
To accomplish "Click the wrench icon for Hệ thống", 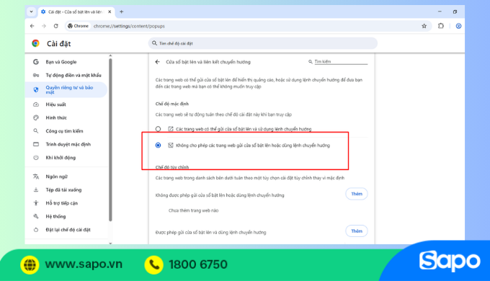I will (36, 216).
